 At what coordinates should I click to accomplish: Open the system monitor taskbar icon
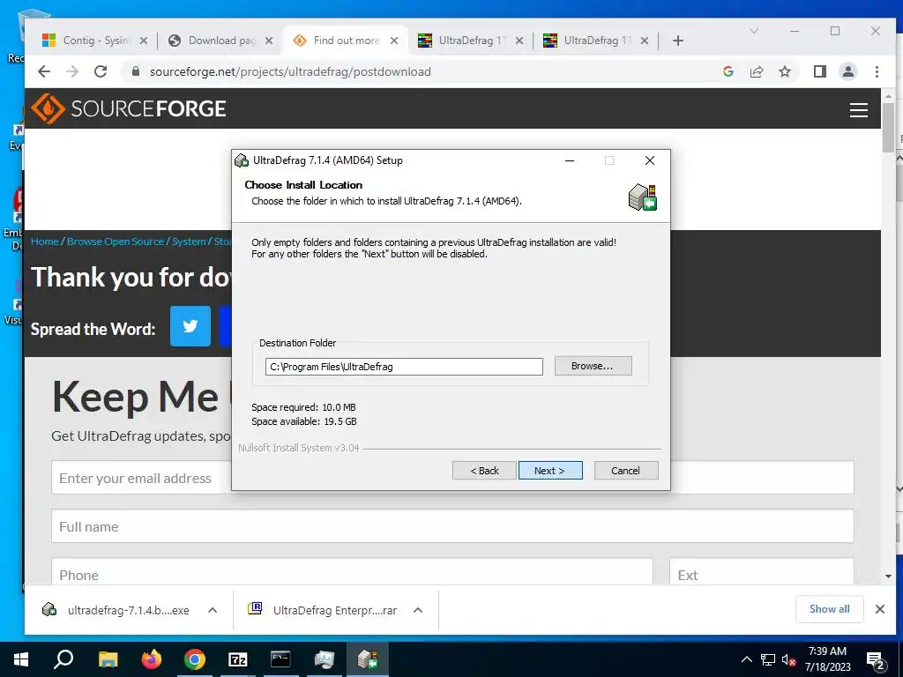(x=325, y=659)
